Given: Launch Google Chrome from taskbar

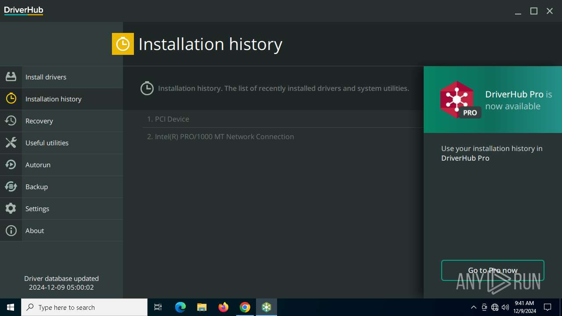Looking at the screenshot, I should point(245,307).
